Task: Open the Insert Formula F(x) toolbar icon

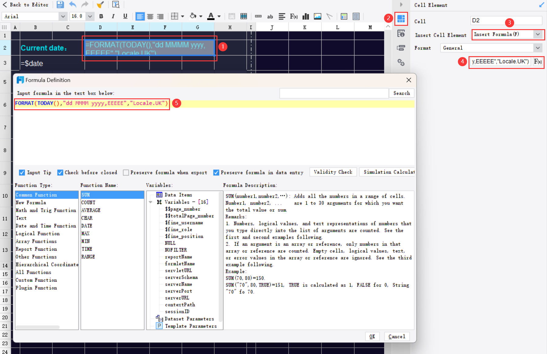Action: 294,16
